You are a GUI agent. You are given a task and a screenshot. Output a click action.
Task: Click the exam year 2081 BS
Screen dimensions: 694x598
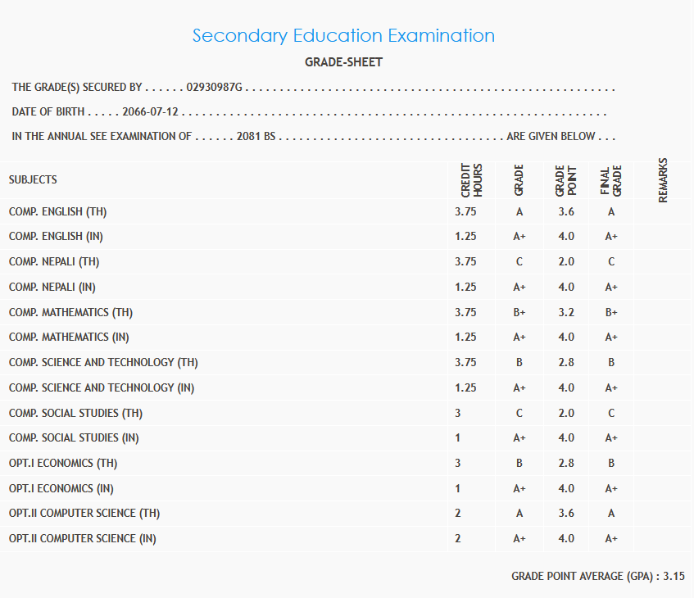(x=256, y=137)
